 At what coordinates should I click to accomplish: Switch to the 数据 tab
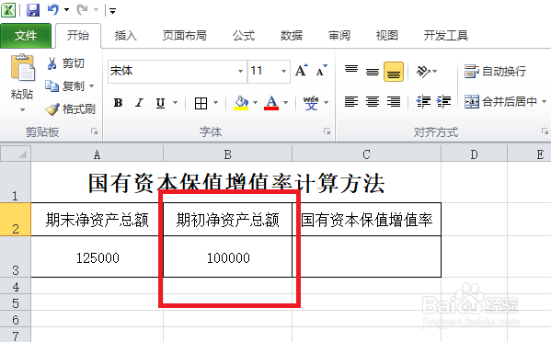tap(292, 36)
